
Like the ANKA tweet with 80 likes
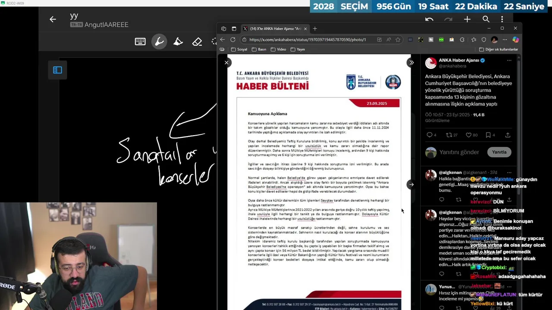point(471,135)
